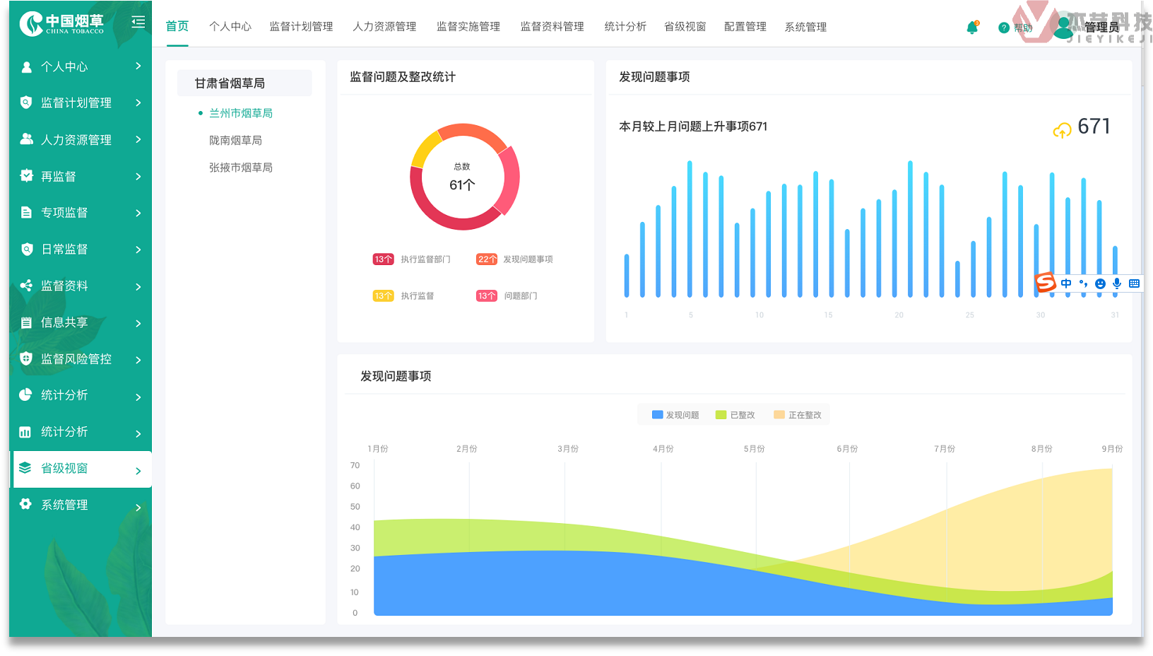
Task: Select 张掖市烟草局 in the bureau list
Action: point(240,168)
